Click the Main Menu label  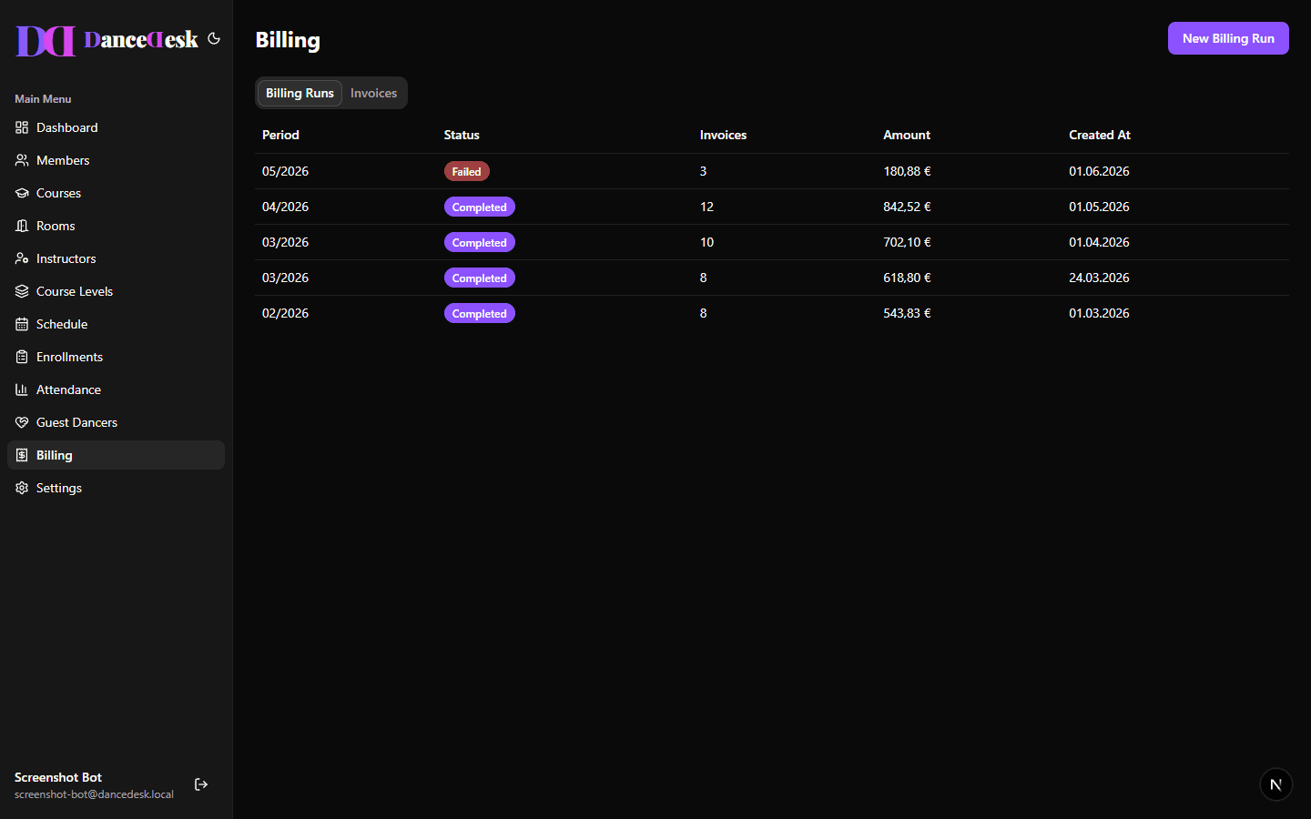tap(43, 99)
